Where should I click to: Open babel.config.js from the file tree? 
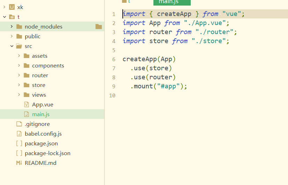pos(43,134)
